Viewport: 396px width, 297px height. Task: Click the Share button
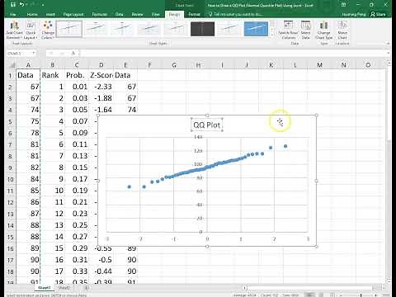tap(378, 14)
